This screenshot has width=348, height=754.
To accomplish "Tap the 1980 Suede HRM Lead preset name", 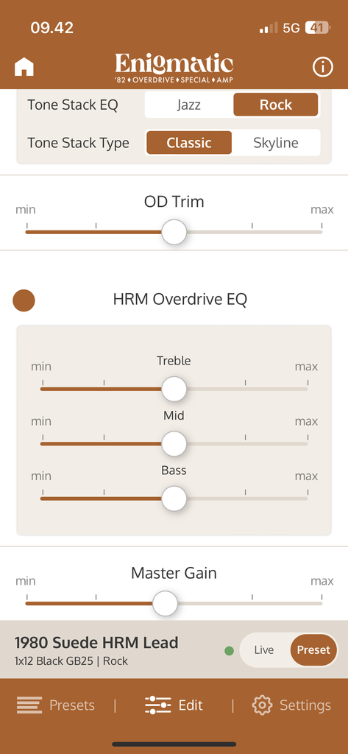I will [x=96, y=642].
